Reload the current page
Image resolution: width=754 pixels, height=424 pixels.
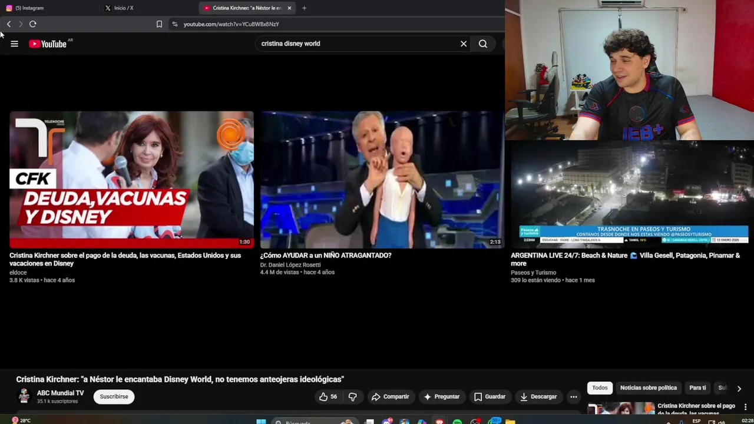click(33, 24)
